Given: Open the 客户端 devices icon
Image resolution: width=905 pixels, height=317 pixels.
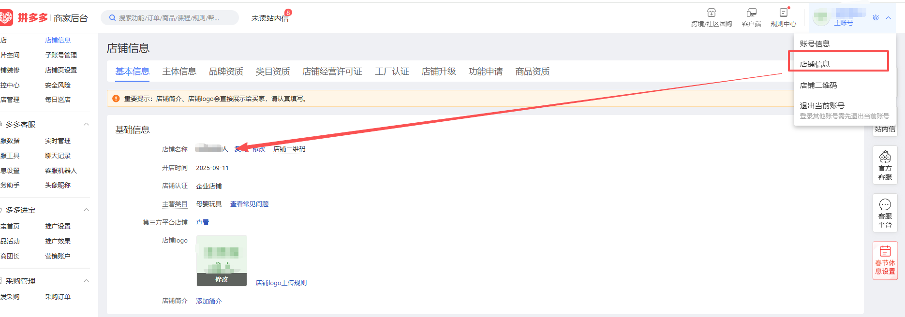Looking at the screenshot, I should click(x=751, y=13).
